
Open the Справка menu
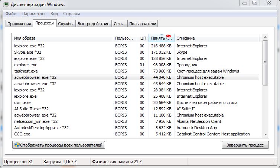tap(72, 14)
